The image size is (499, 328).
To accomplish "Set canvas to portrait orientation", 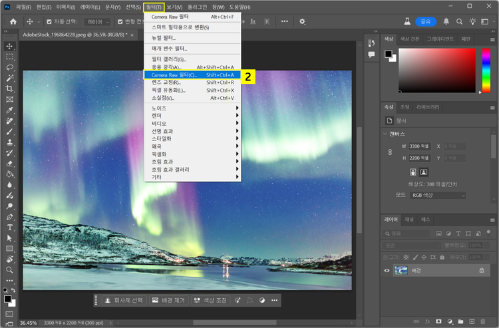I will click(x=413, y=172).
